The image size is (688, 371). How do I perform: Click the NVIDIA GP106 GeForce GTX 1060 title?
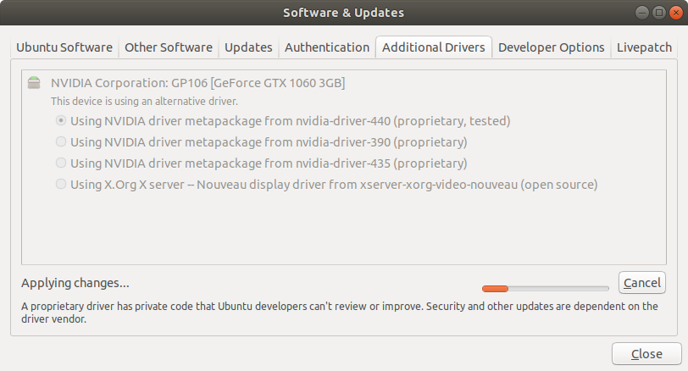pyautogui.click(x=198, y=83)
